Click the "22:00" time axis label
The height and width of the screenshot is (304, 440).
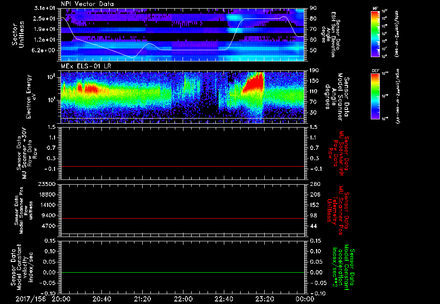183,299
